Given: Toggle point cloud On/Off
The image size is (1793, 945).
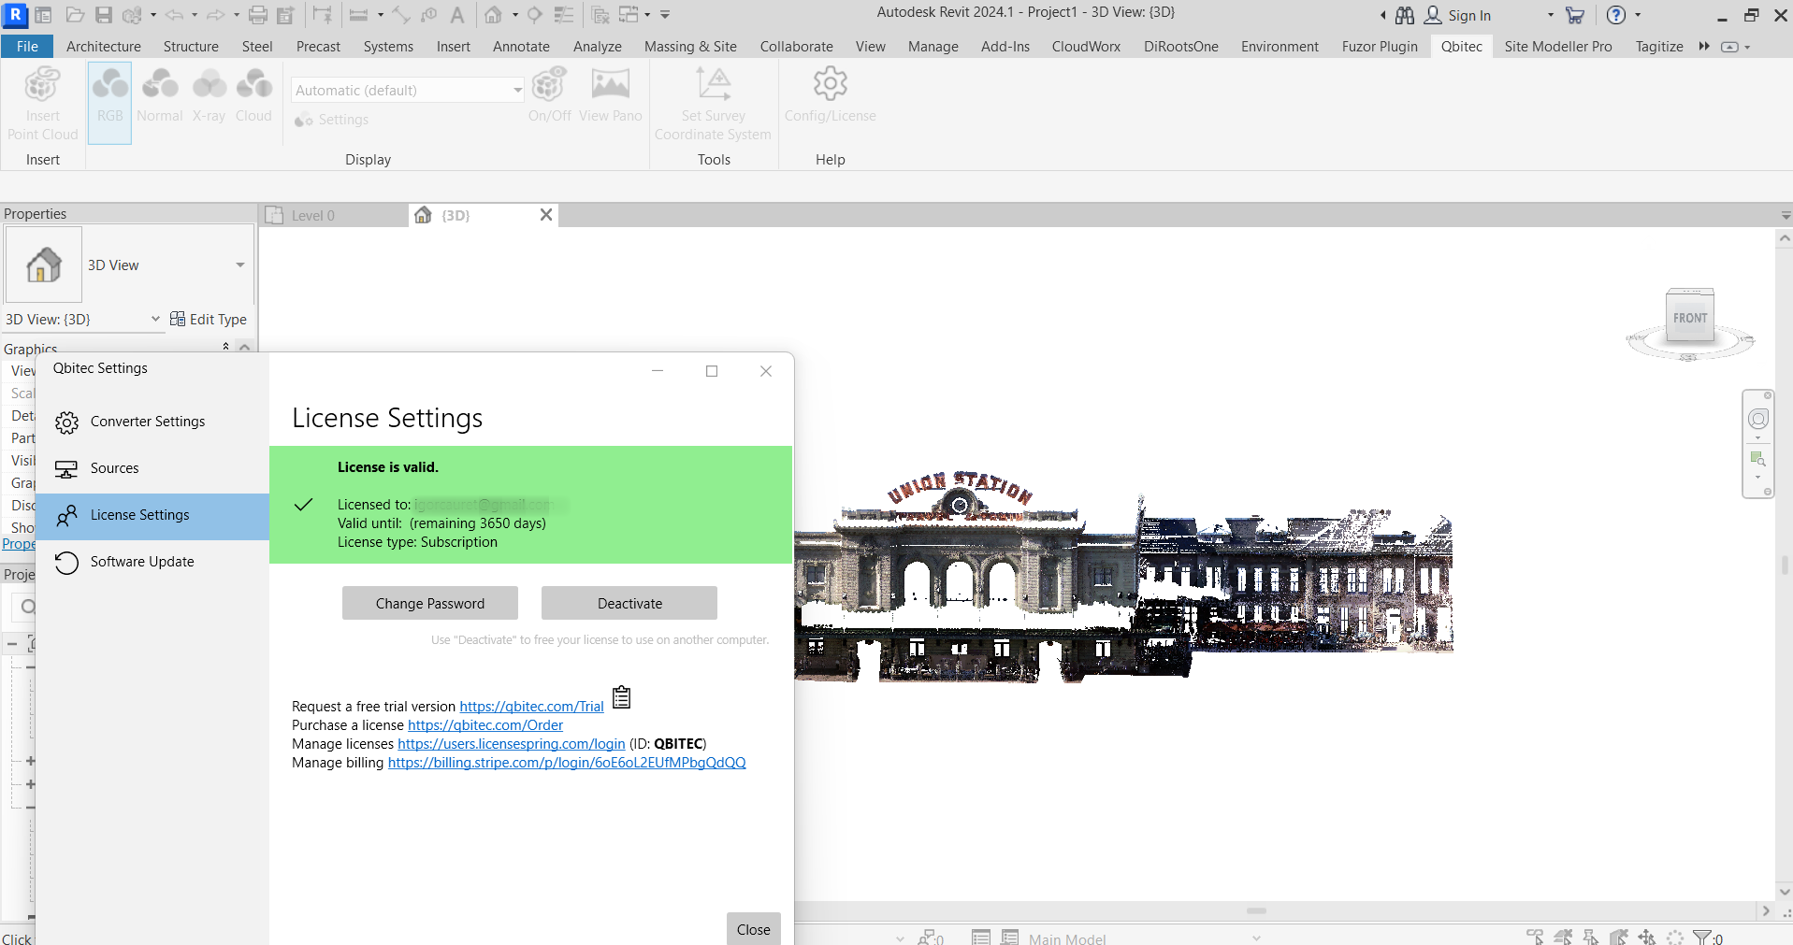Looking at the screenshot, I should pyautogui.click(x=549, y=95).
